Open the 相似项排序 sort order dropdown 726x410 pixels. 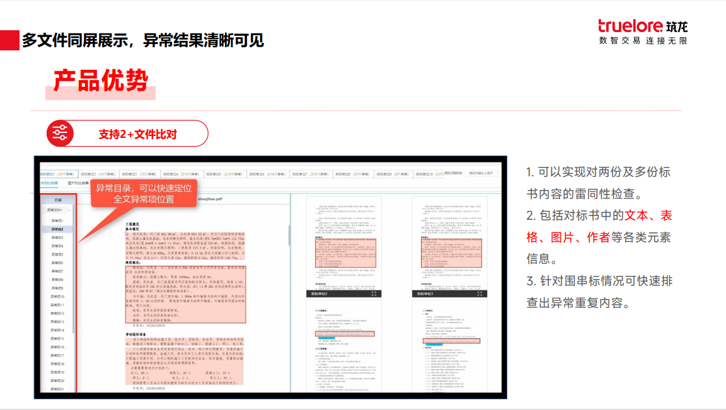click(x=484, y=173)
